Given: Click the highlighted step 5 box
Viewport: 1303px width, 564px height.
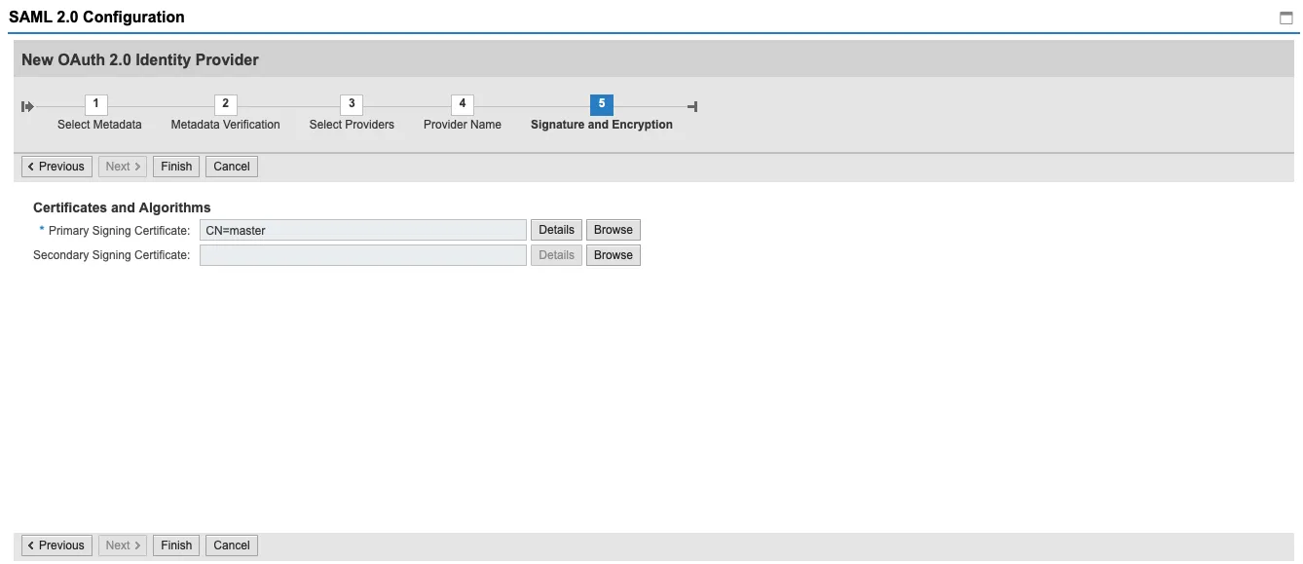Looking at the screenshot, I should click(601, 104).
